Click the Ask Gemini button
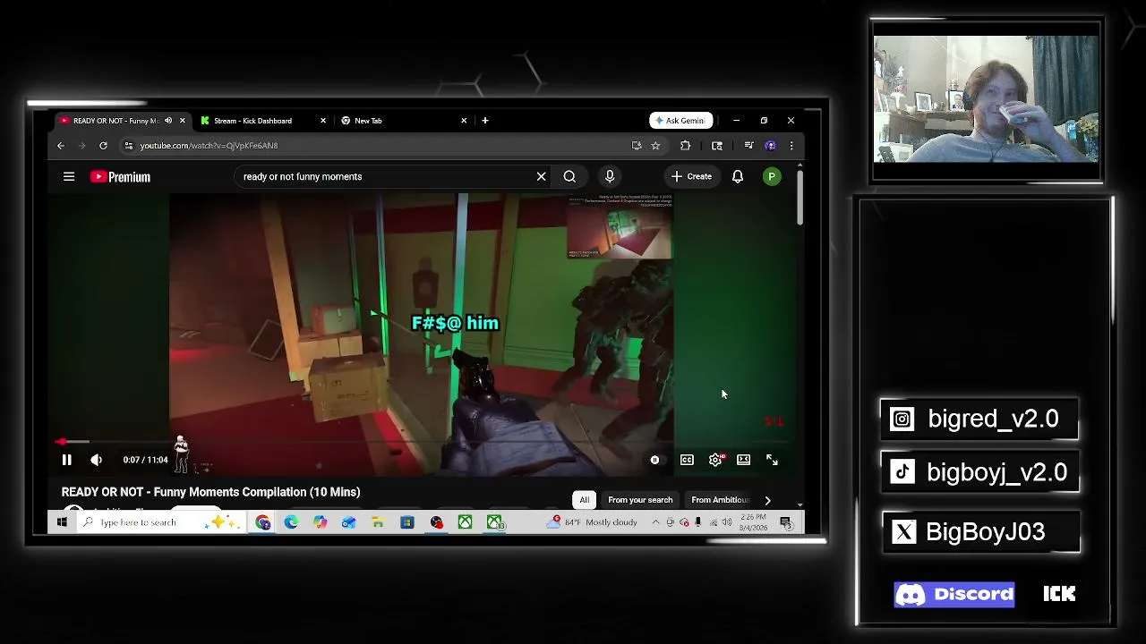Image resolution: width=1146 pixels, height=644 pixels. (x=681, y=121)
